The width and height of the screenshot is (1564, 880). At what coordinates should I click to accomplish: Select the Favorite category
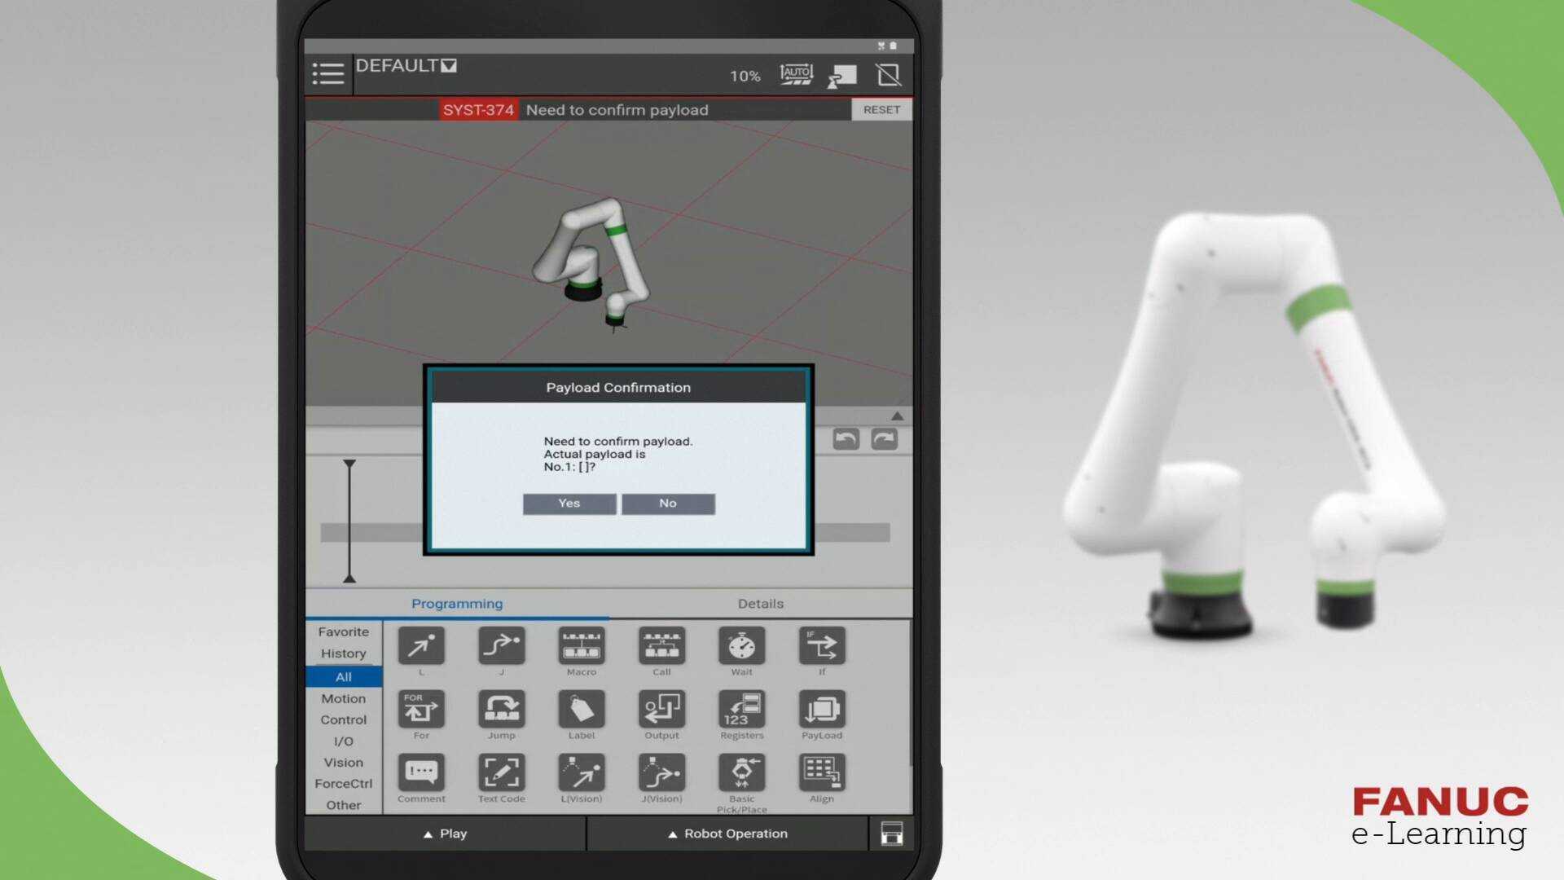(x=344, y=631)
